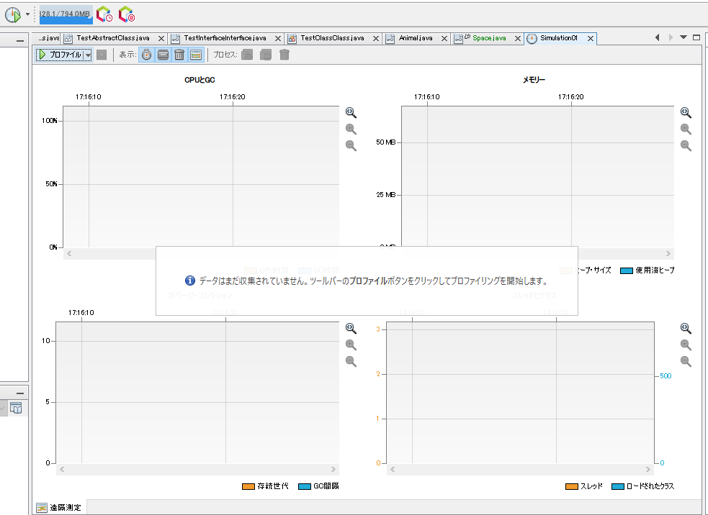Close the TestClassClass.java tab
The width and height of the screenshot is (708, 515).
coord(376,39)
